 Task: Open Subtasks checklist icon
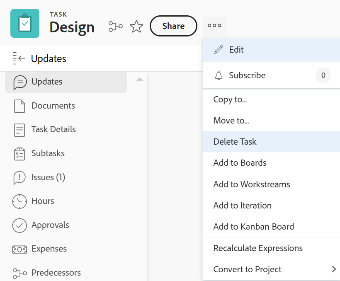tap(19, 153)
